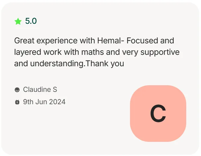The width and height of the screenshot is (201, 156).
Task: Click the green star rating icon
Action: [x=18, y=21]
